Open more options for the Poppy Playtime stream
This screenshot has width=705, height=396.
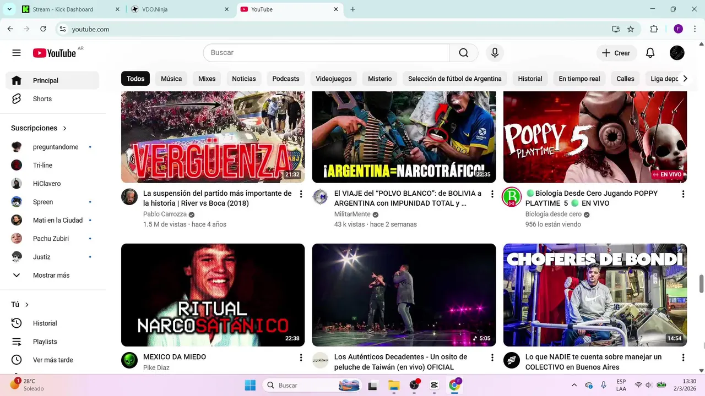tap(683, 194)
